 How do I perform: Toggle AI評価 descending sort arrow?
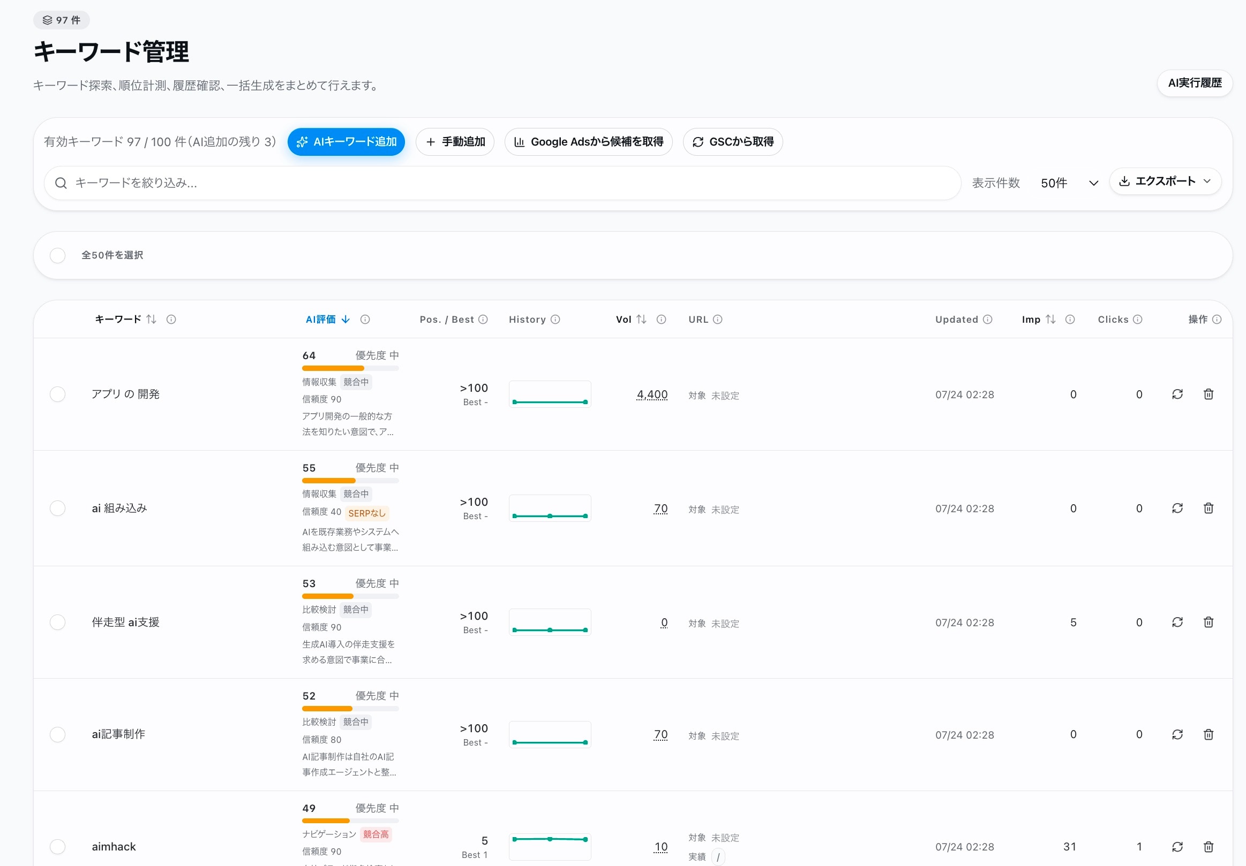(346, 320)
